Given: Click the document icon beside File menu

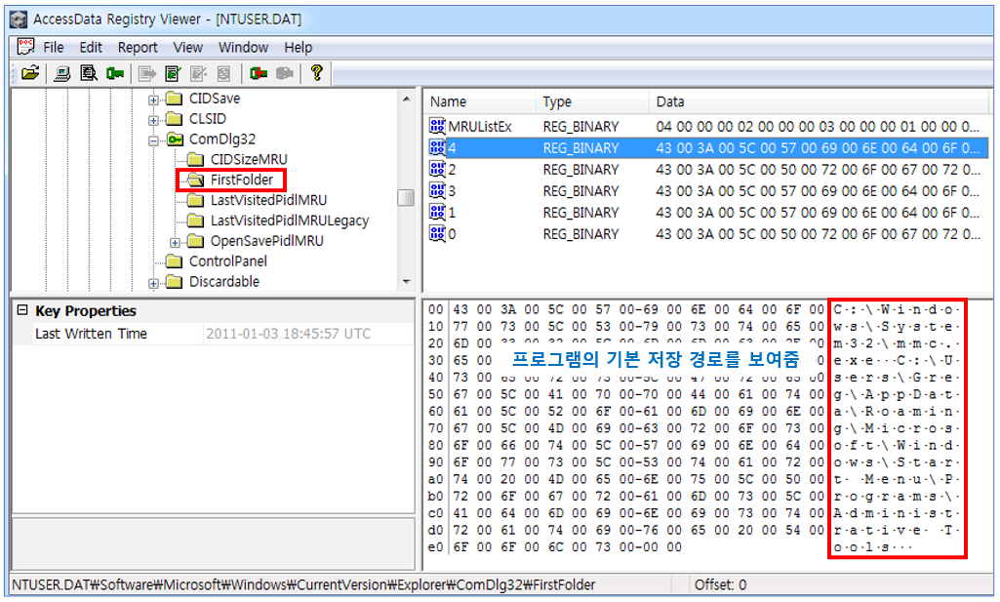Looking at the screenshot, I should click(x=25, y=47).
